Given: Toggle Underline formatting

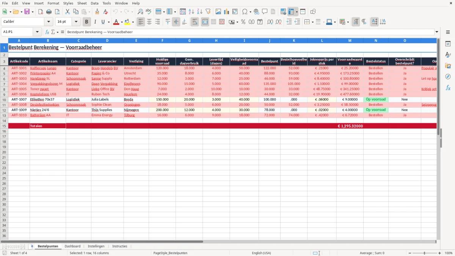Looking at the screenshot, I should pyautogui.click(x=103, y=22).
